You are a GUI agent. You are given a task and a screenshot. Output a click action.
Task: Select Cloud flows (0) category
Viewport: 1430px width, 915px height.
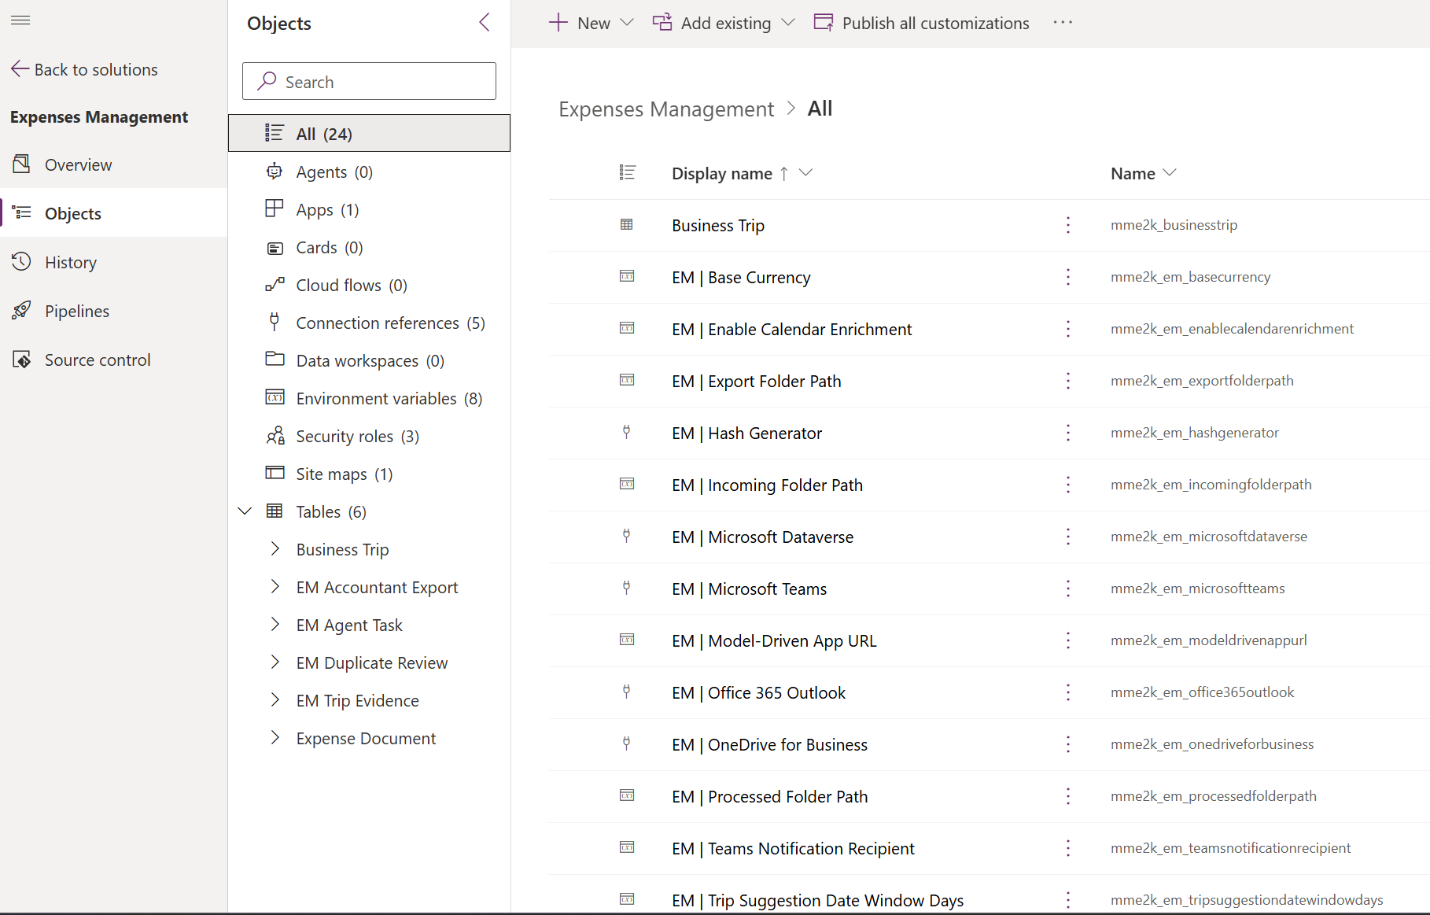tap(369, 285)
